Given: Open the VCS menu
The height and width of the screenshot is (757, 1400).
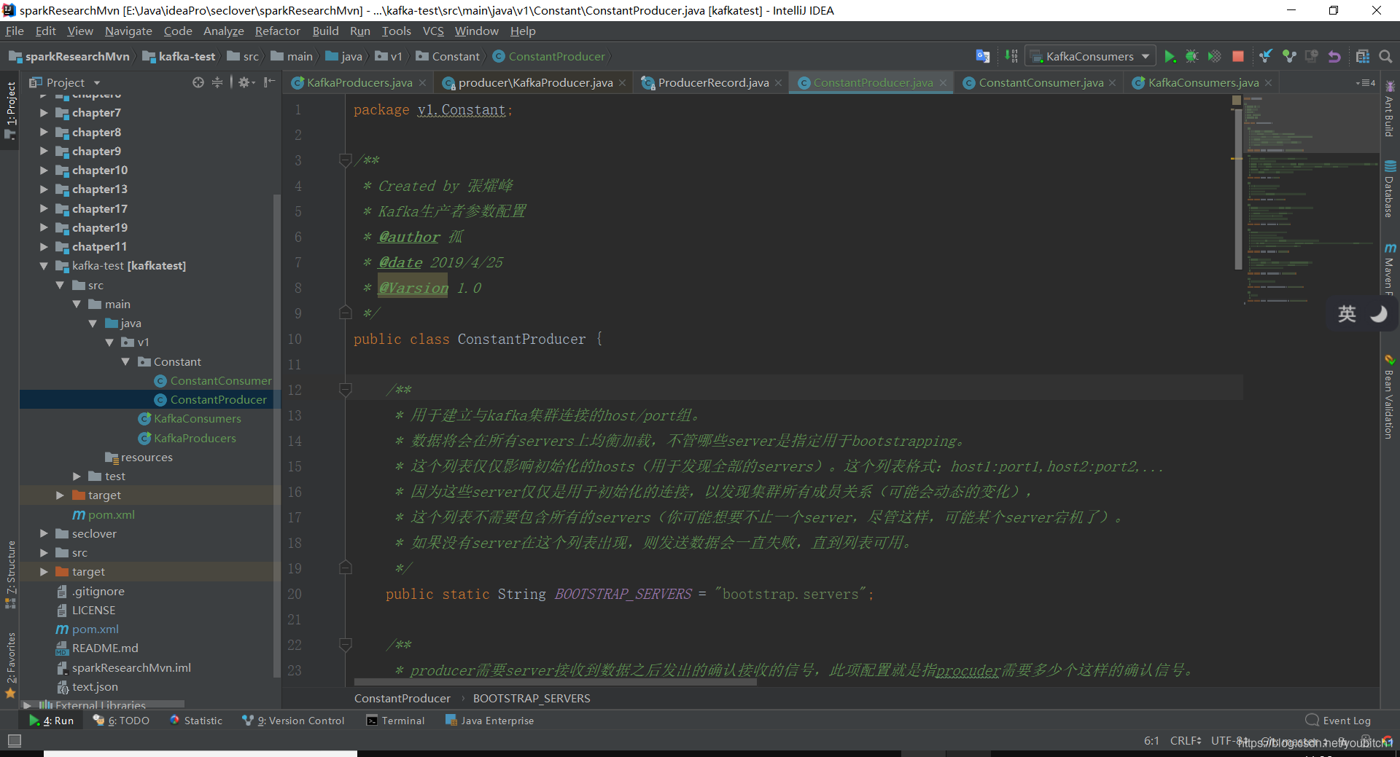Looking at the screenshot, I should pos(433,31).
